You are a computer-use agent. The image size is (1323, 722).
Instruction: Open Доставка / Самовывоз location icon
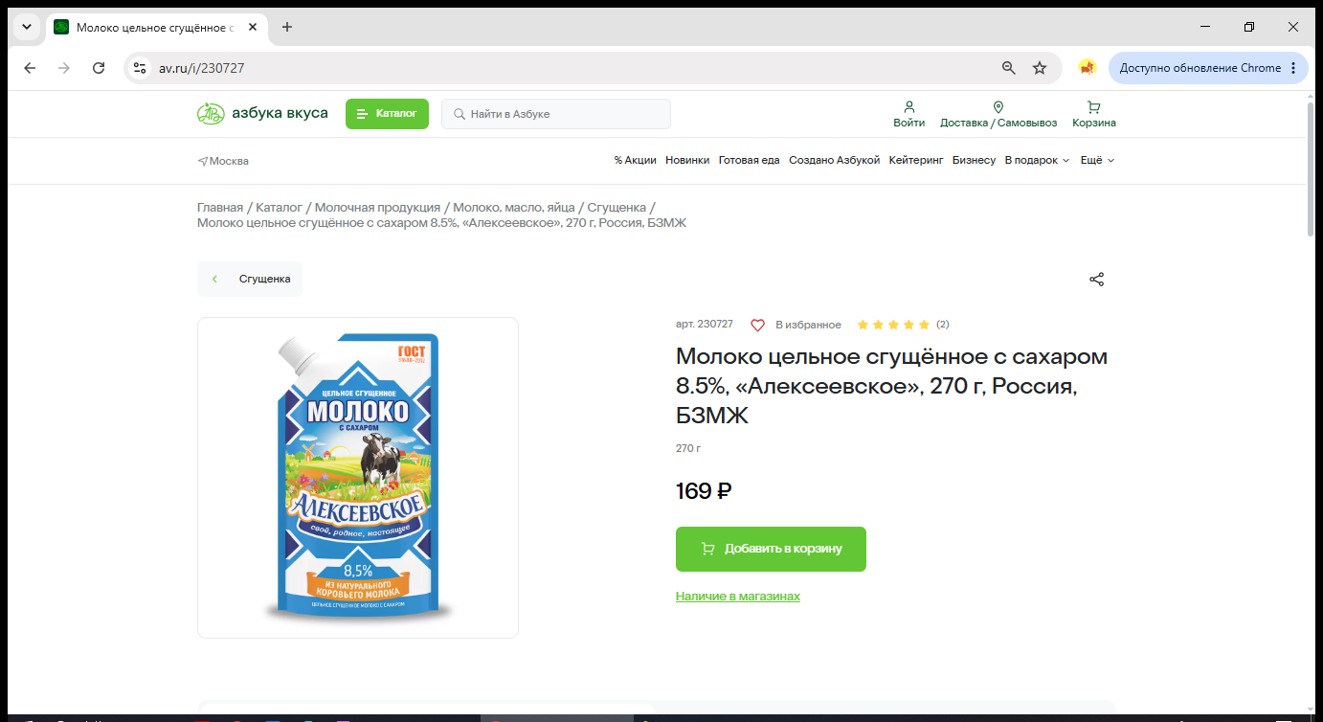click(x=998, y=107)
